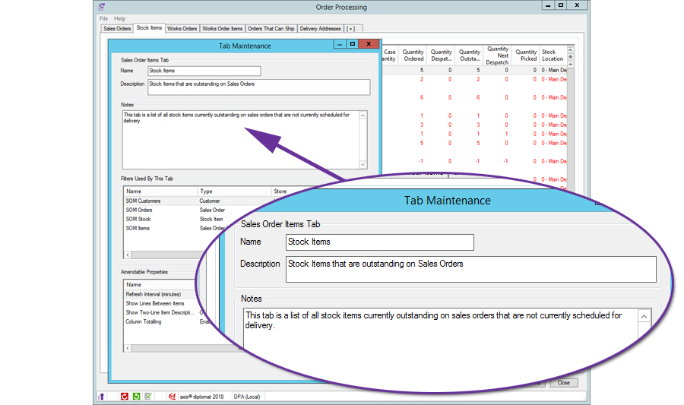Open the File menu
This screenshot has width=684, height=405.
coord(103,18)
